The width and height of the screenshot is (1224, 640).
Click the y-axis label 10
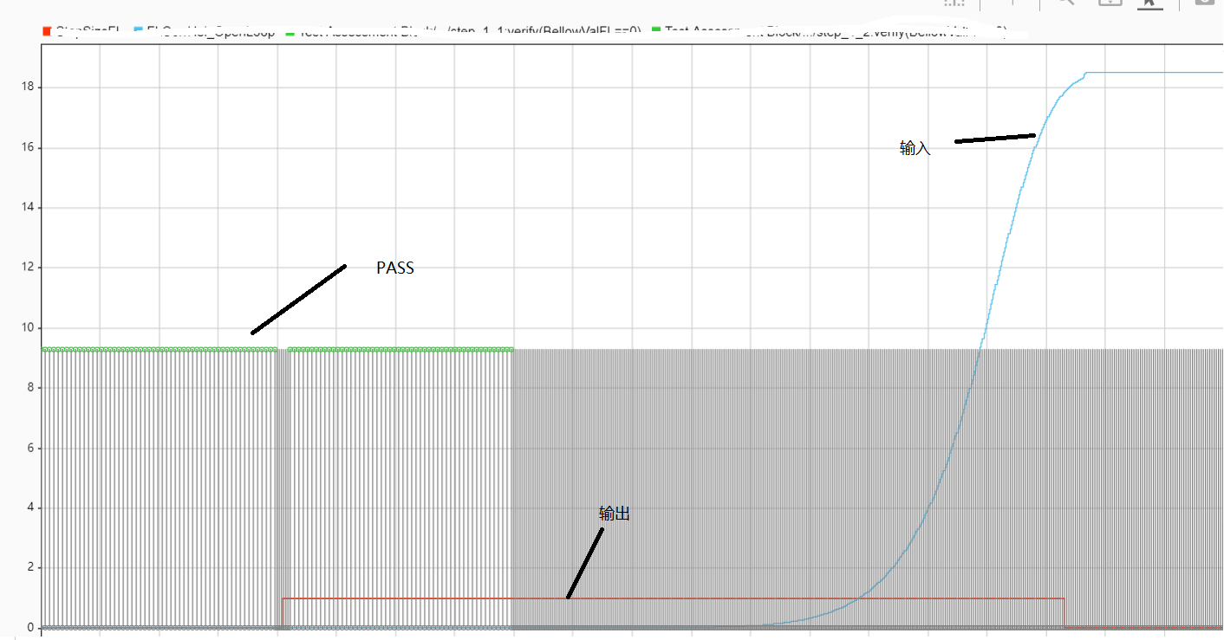pyautogui.click(x=26, y=328)
